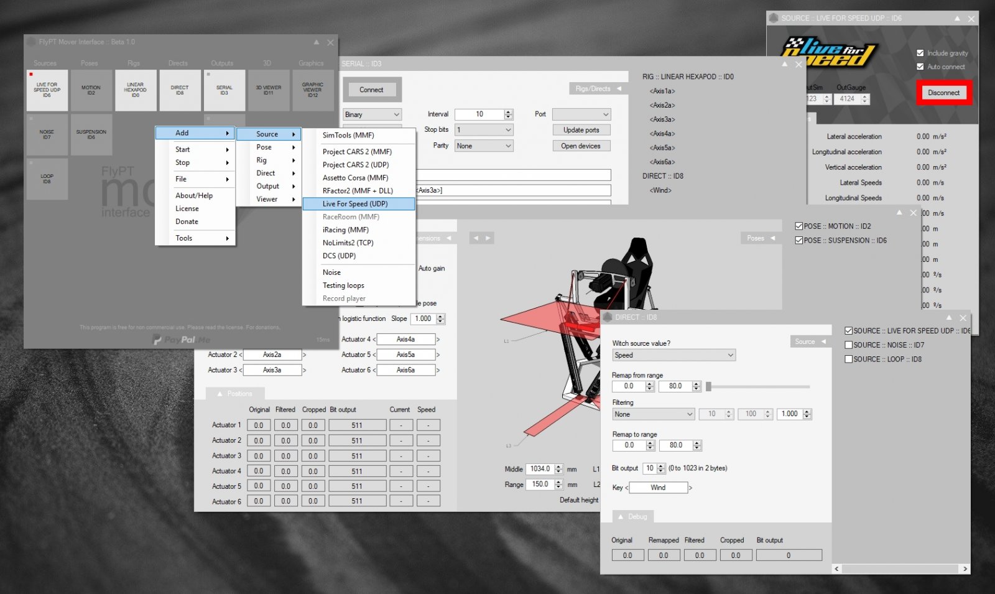Open the Port selection dropdown

click(x=581, y=114)
